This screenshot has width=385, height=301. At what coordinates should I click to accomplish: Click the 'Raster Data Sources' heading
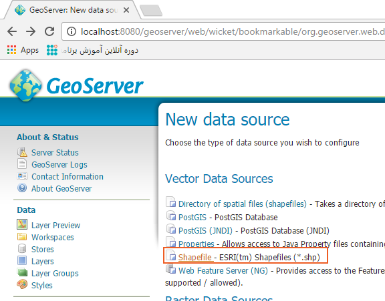click(x=219, y=298)
